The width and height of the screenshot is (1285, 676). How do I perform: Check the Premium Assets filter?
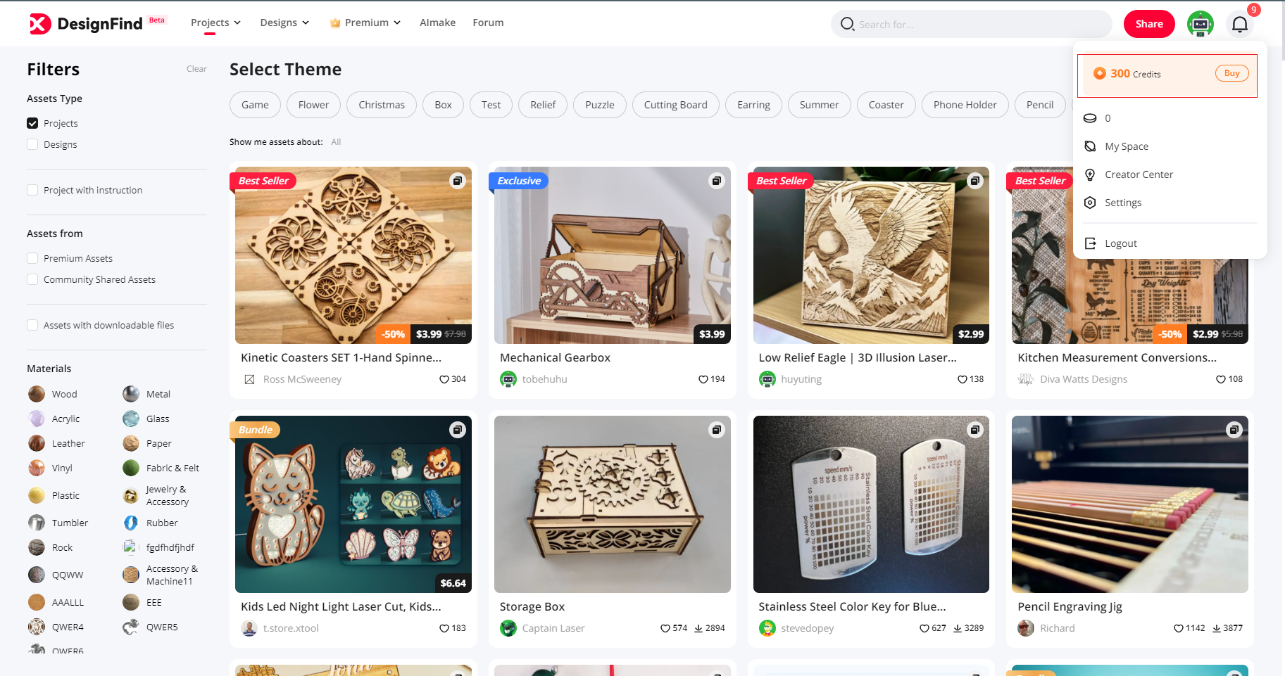[32, 258]
